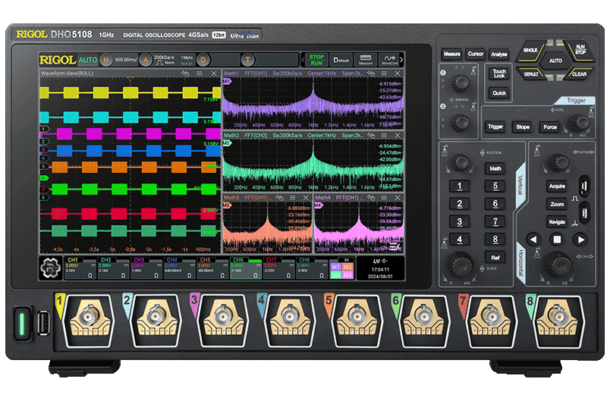Image resolution: width=607 pixels, height=404 pixels.
Task: Open the Math2 window menu icon
Action: point(385,134)
